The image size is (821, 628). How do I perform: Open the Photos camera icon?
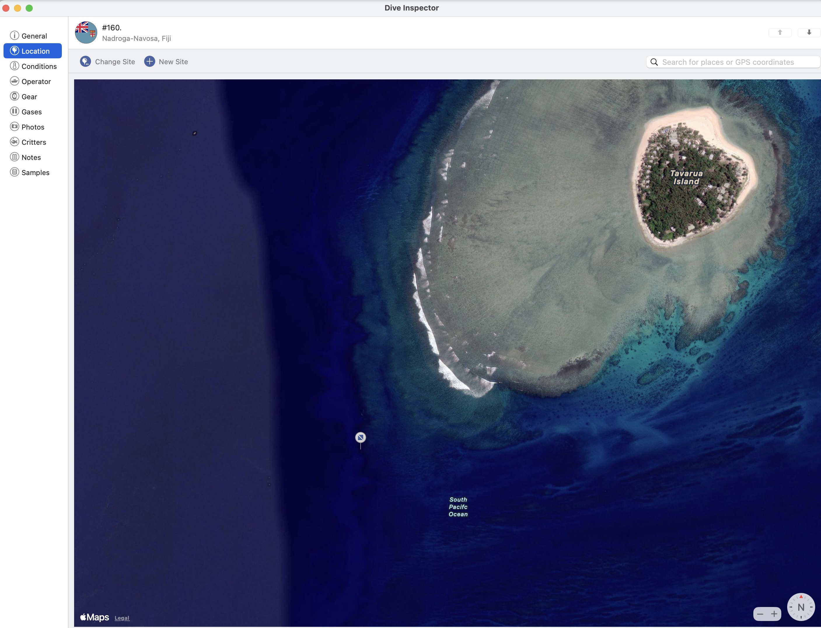[x=15, y=127]
